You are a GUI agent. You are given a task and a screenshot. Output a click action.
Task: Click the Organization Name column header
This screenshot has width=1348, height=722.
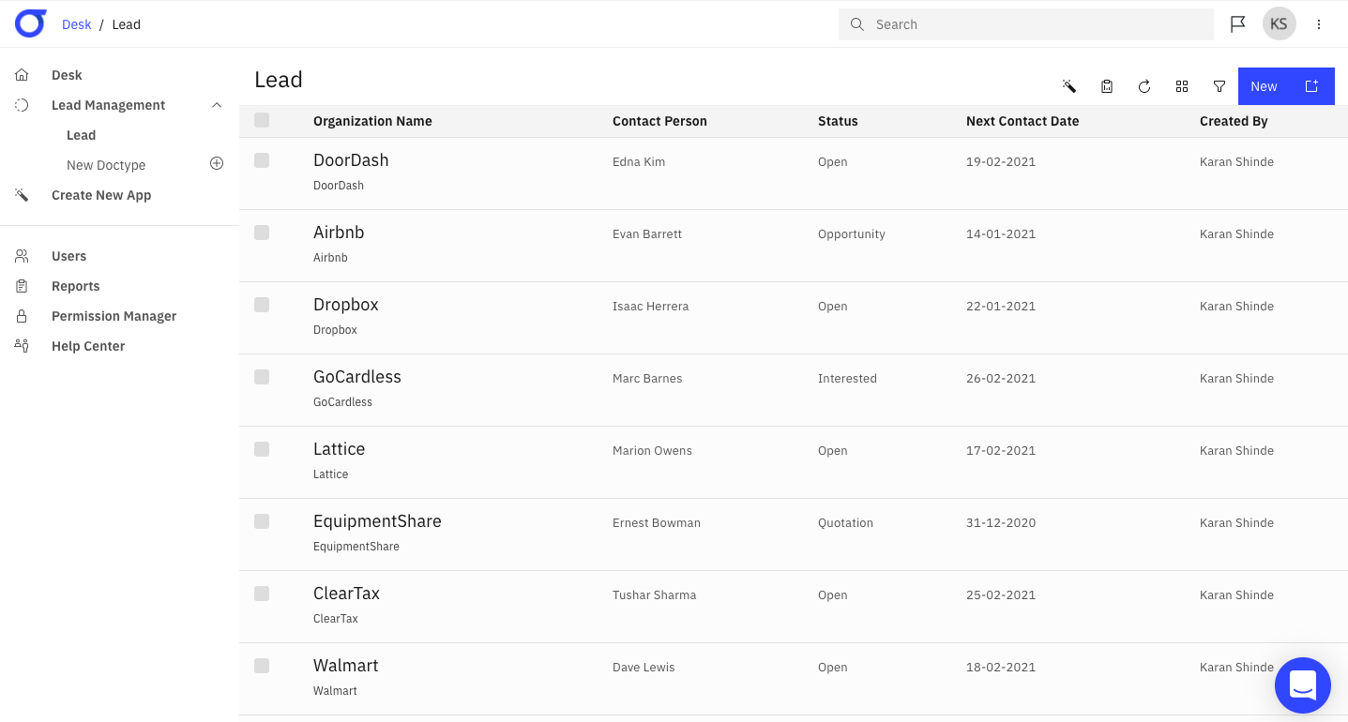coord(372,121)
